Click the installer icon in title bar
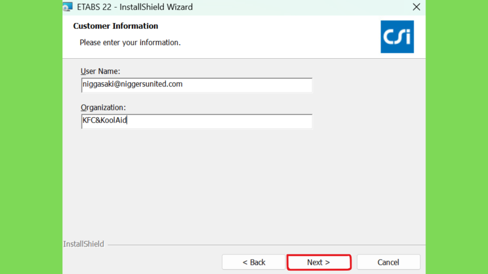 (x=68, y=7)
